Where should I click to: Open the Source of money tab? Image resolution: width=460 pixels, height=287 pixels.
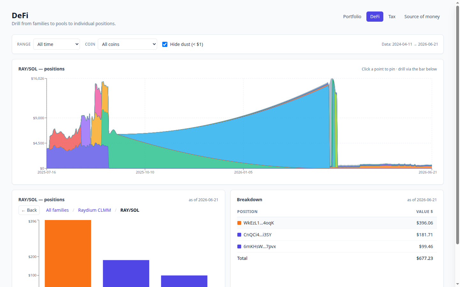point(422,17)
